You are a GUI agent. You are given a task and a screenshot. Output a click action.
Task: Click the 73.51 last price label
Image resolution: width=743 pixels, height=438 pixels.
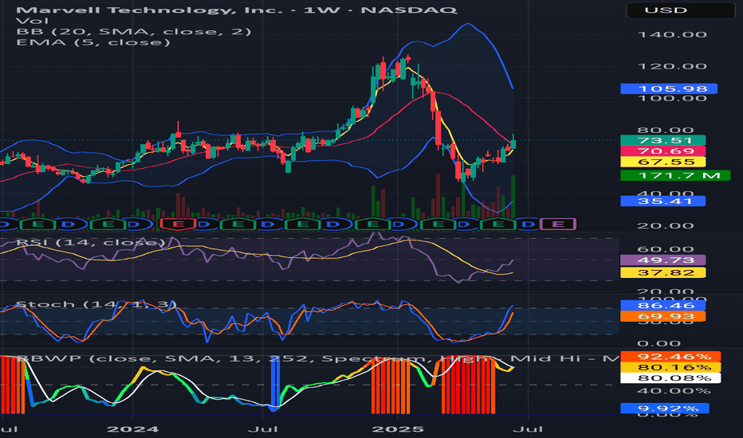click(663, 140)
